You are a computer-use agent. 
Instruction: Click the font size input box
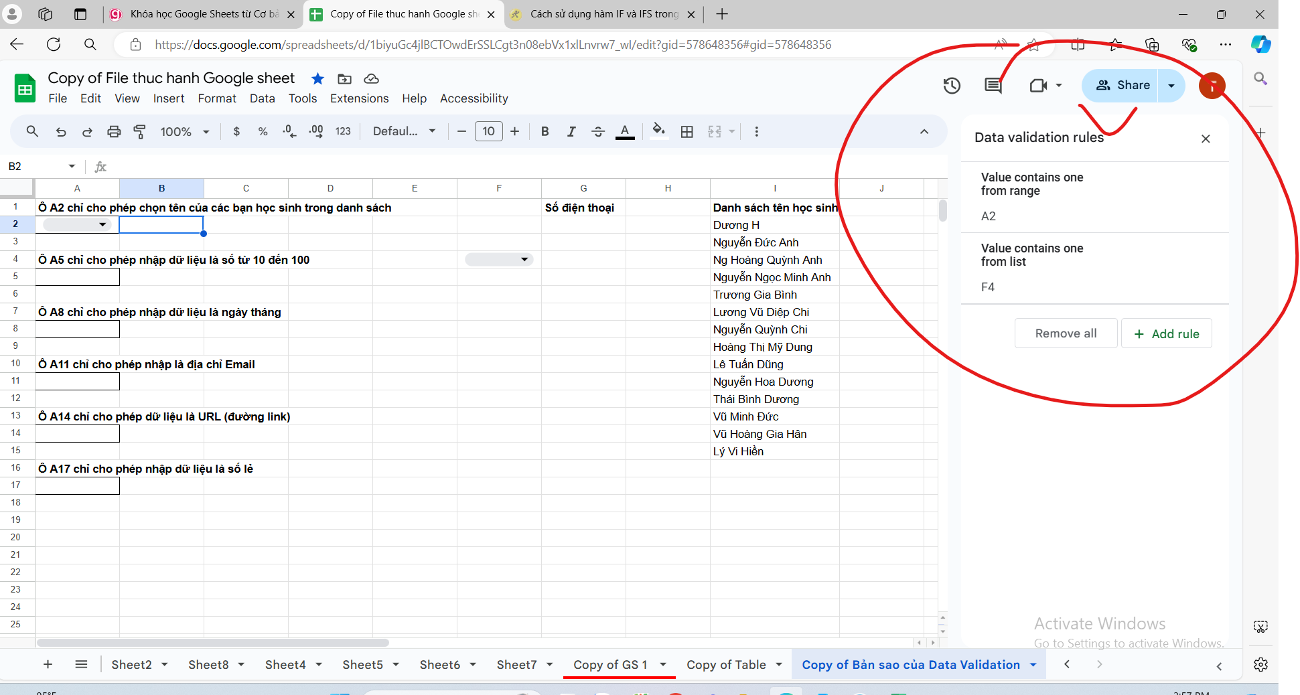pyautogui.click(x=488, y=132)
